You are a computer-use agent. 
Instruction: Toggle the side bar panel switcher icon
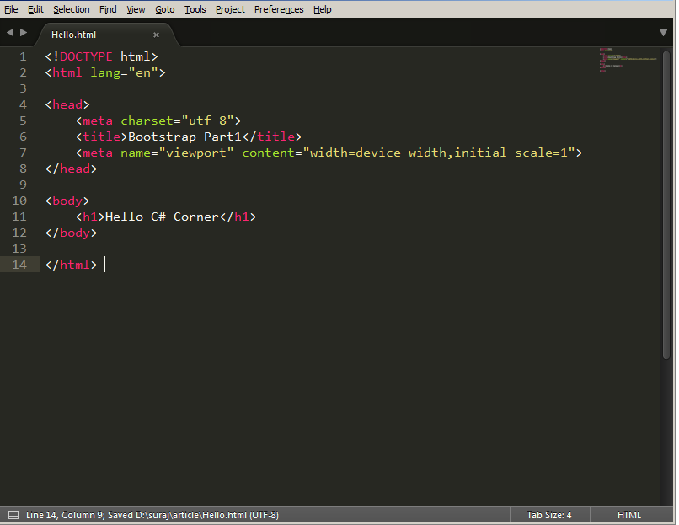click(x=13, y=515)
